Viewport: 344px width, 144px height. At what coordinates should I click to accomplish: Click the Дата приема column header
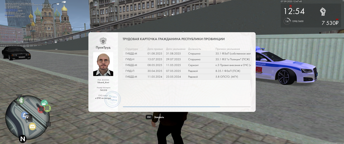pos(155,49)
